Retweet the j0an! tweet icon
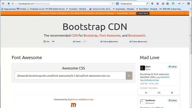The height and width of the screenshot is (108, 192). (159, 93)
